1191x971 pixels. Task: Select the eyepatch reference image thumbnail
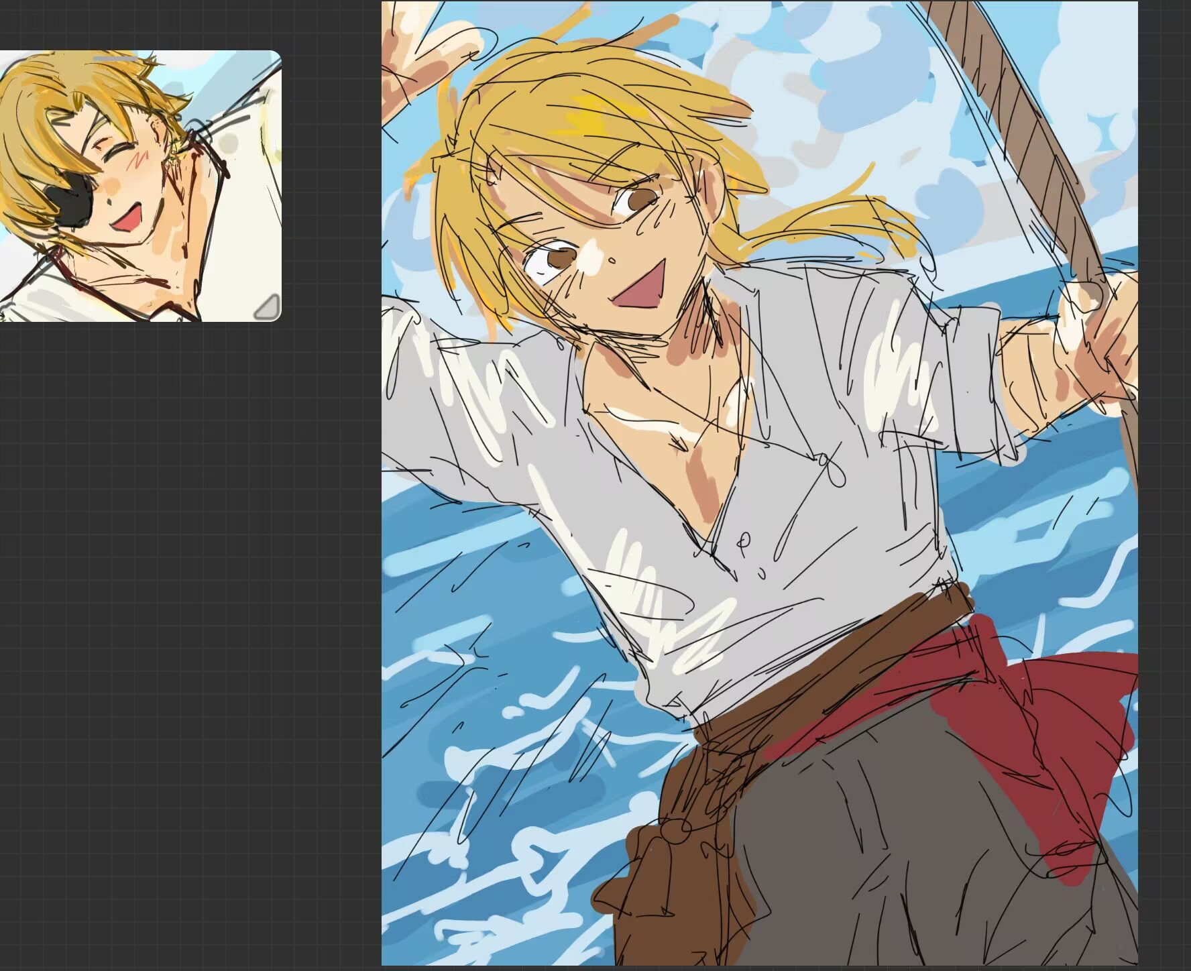tap(140, 186)
